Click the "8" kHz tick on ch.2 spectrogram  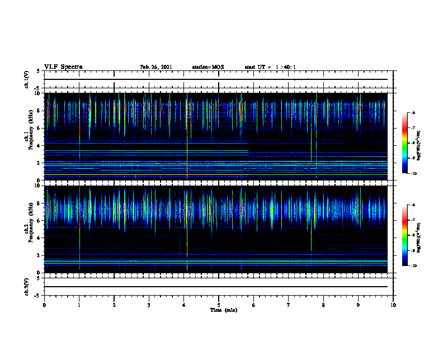39,203
